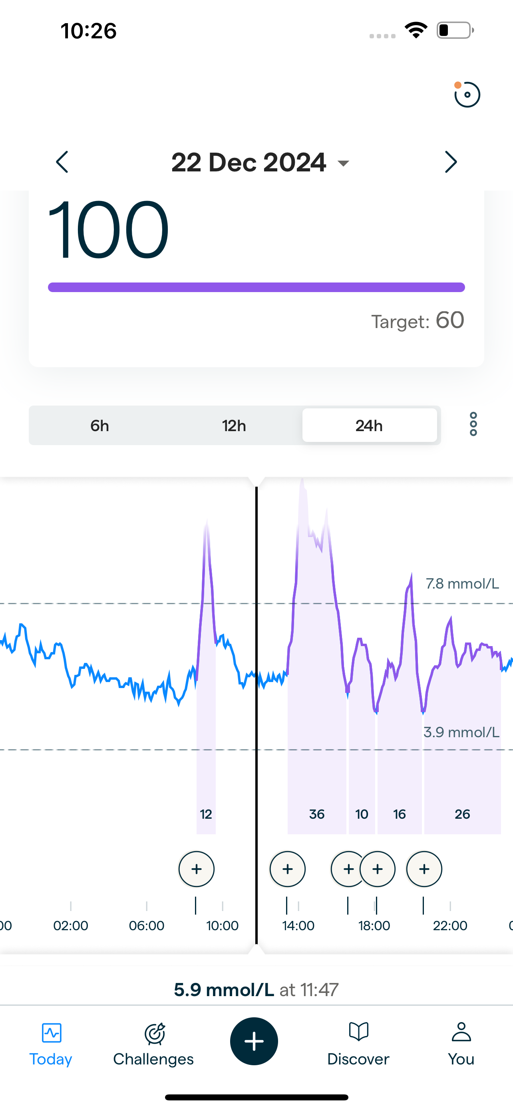Screen dimensions: 513x1110
Task: Select the Today tab
Action: coord(51,1044)
